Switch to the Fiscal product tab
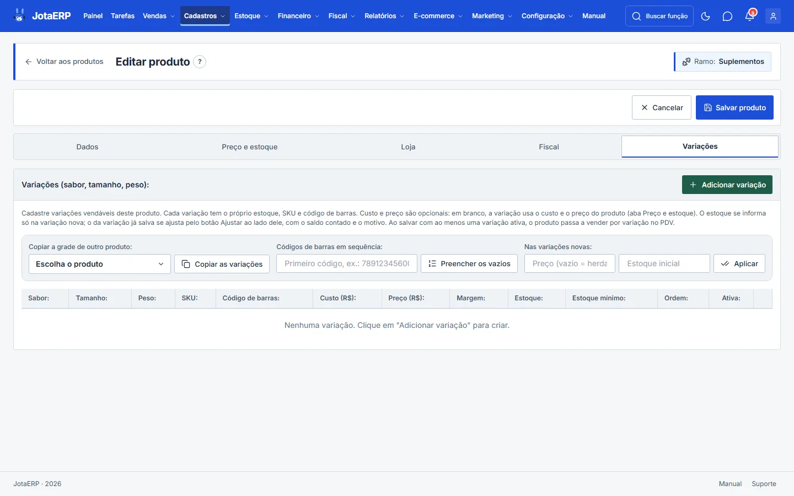Screen dimensions: 794x496 pos(549,147)
